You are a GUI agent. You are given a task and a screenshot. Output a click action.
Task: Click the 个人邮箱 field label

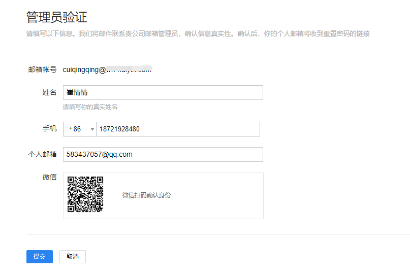[x=42, y=154]
